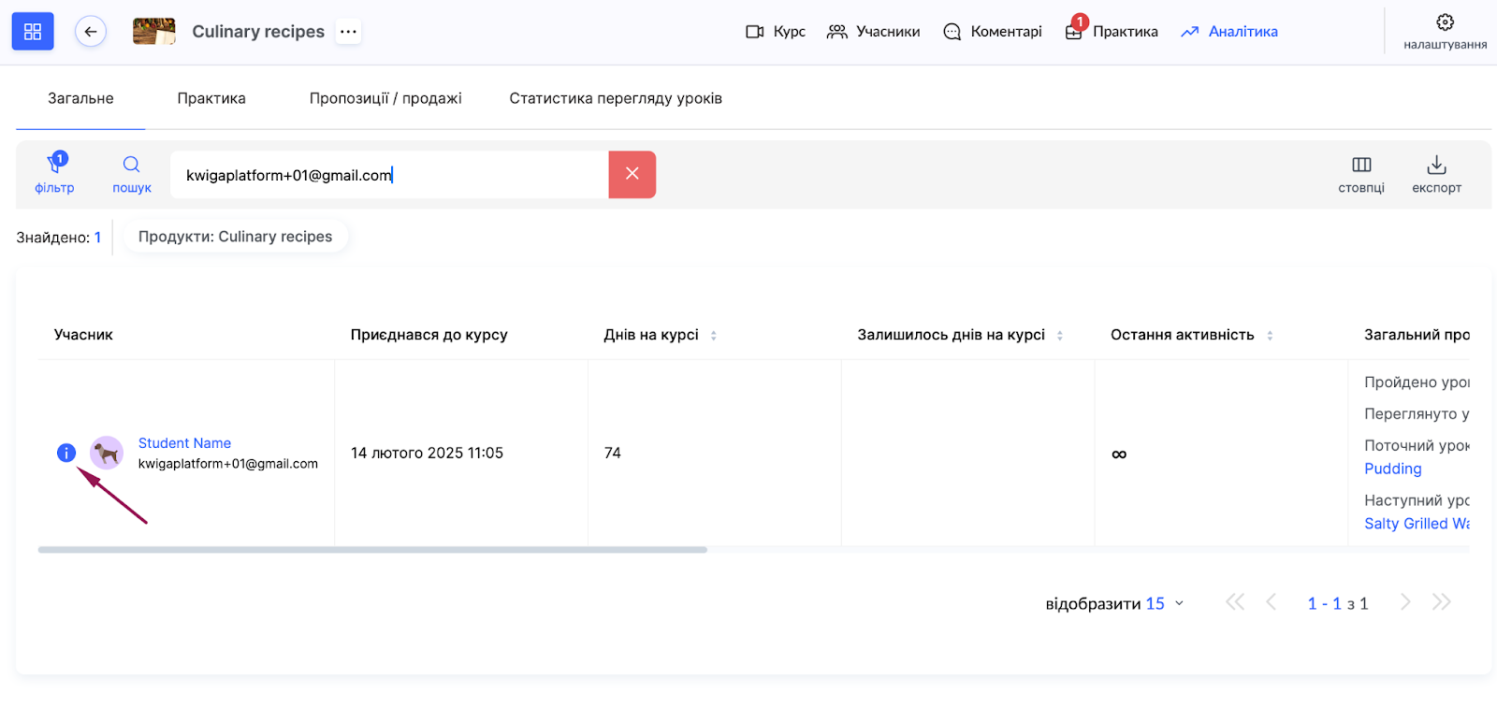
Task: Clear the search field with the red X
Action: pyautogui.click(x=632, y=174)
